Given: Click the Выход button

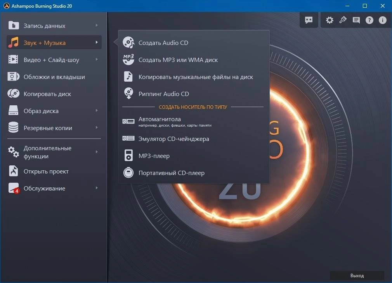Looking at the screenshot, I should tap(357, 275).
